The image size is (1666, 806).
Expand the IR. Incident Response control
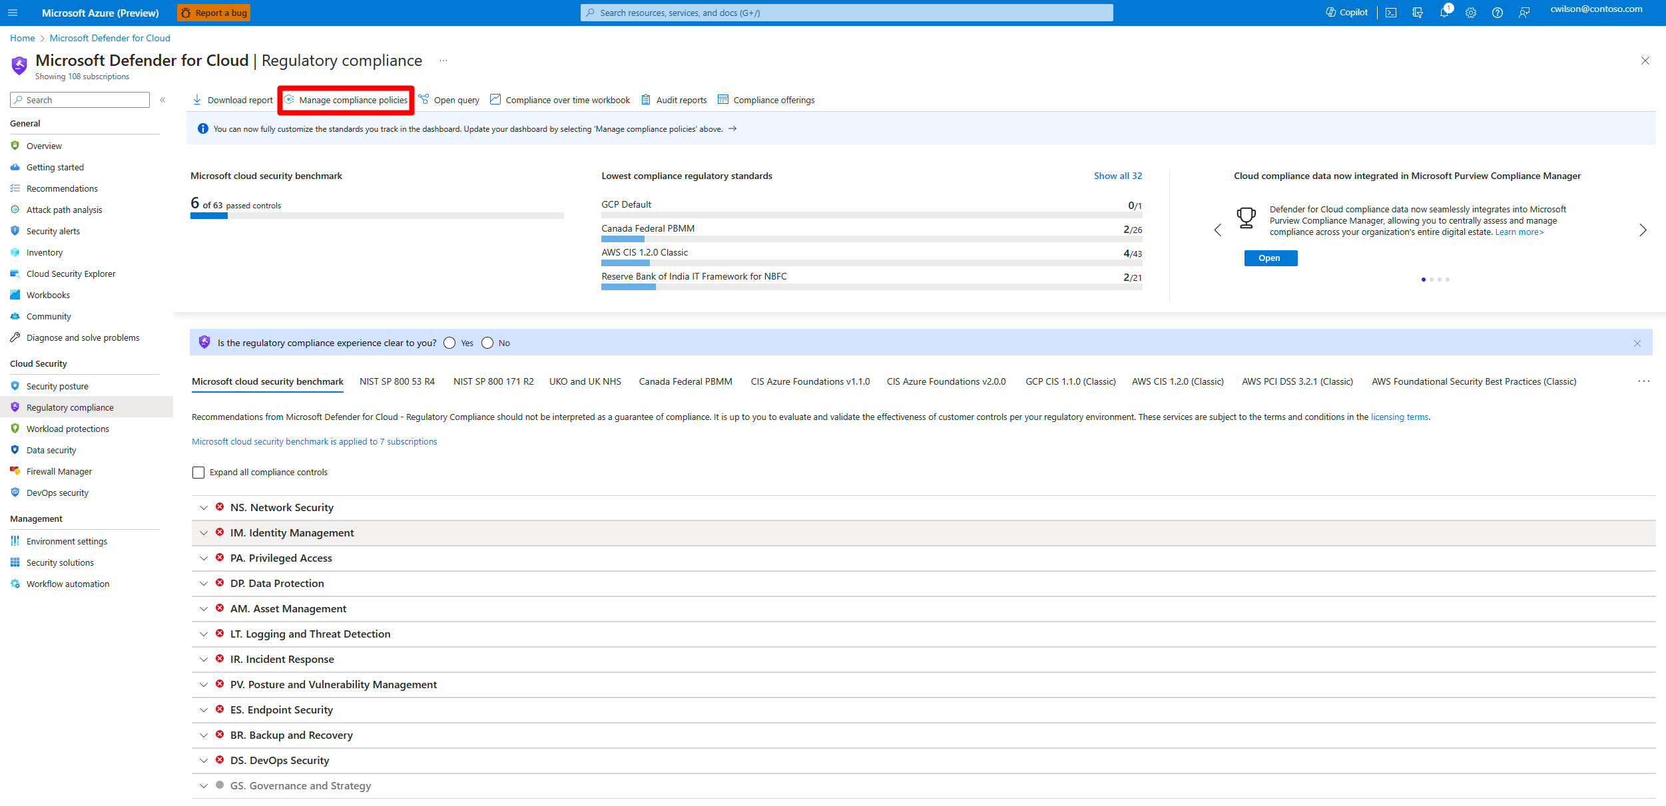(204, 660)
